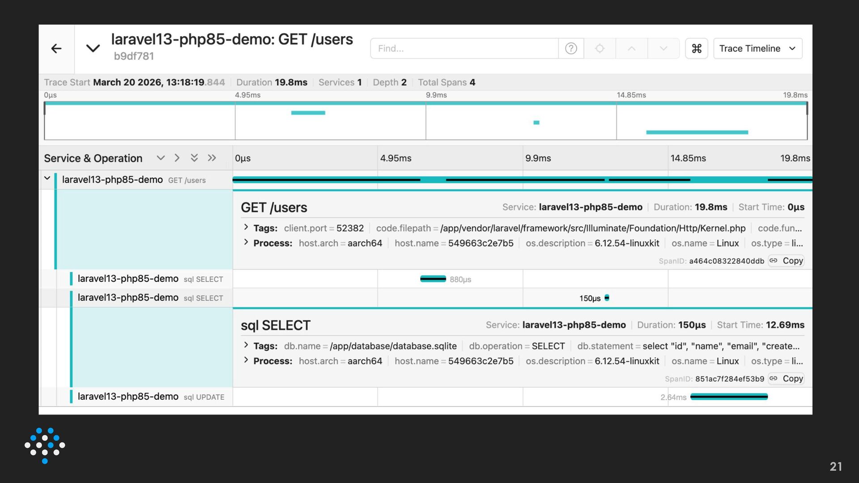Copy SpanID a464c08322840ddb link

pos(787,261)
